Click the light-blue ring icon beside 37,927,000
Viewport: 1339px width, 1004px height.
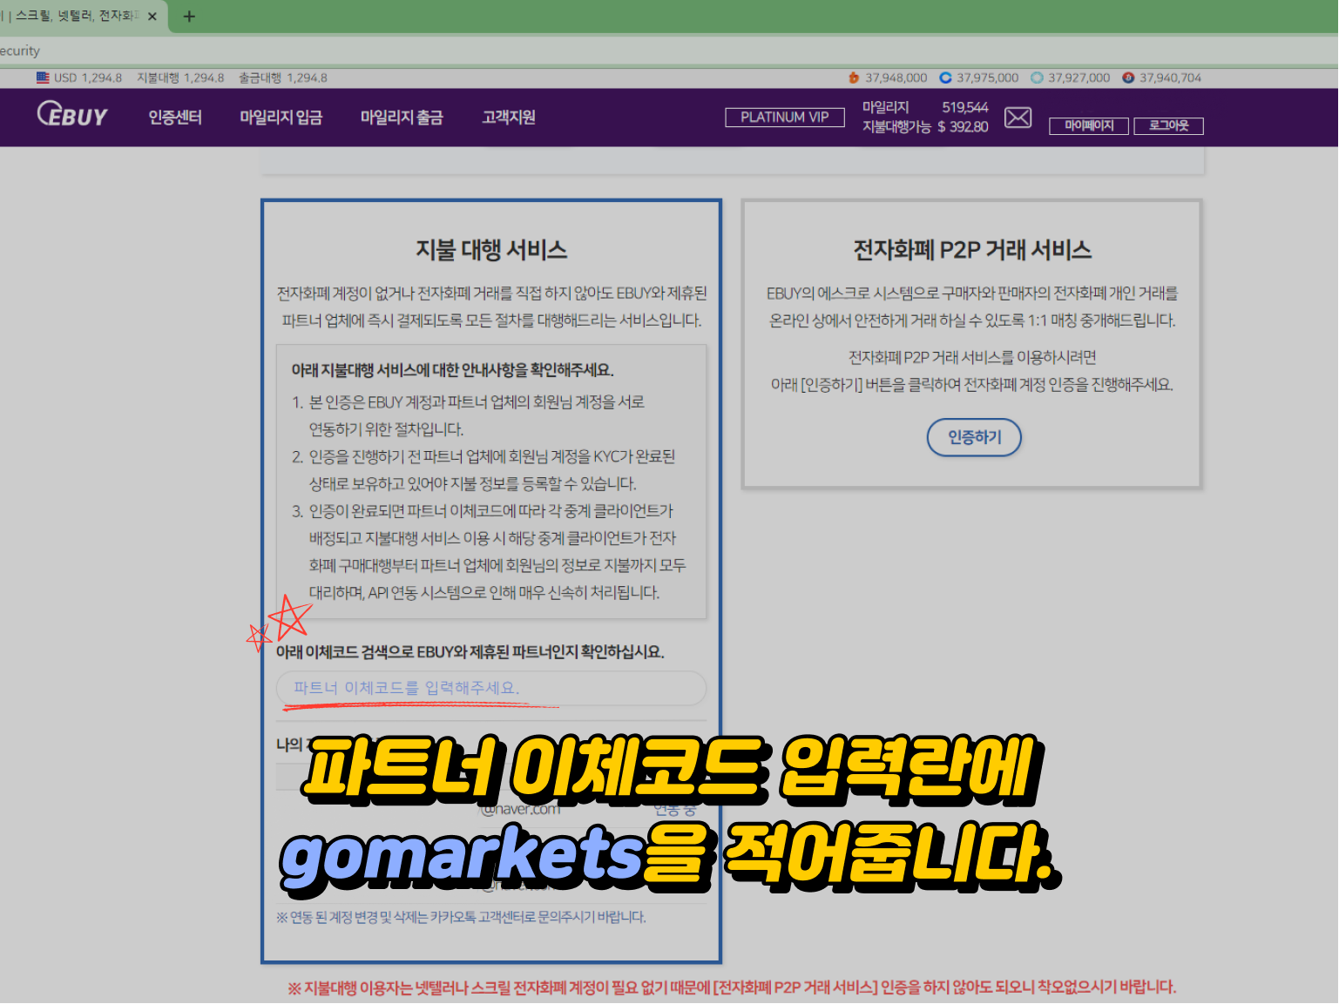coord(1037,77)
